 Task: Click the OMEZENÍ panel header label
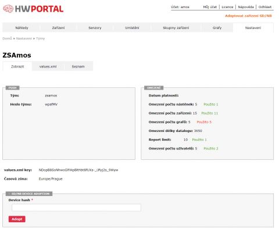tap(154, 88)
